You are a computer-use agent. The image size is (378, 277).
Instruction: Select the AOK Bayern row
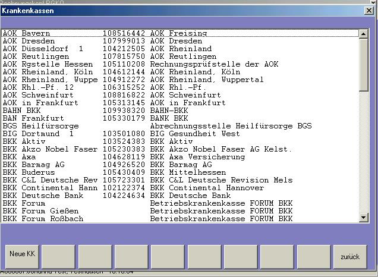pyautogui.click(x=180, y=33)
